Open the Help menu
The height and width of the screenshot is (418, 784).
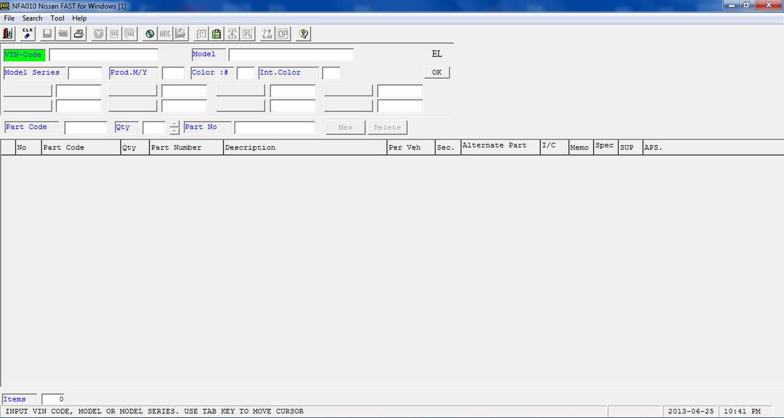click(80, 18)
